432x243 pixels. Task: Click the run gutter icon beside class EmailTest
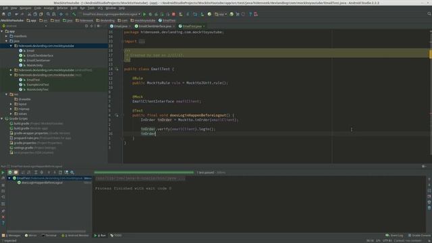click(x=117, y=69)
